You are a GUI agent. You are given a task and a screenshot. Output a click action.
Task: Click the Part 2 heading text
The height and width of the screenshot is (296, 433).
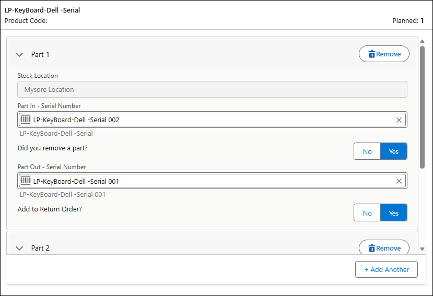pos(40,248)
